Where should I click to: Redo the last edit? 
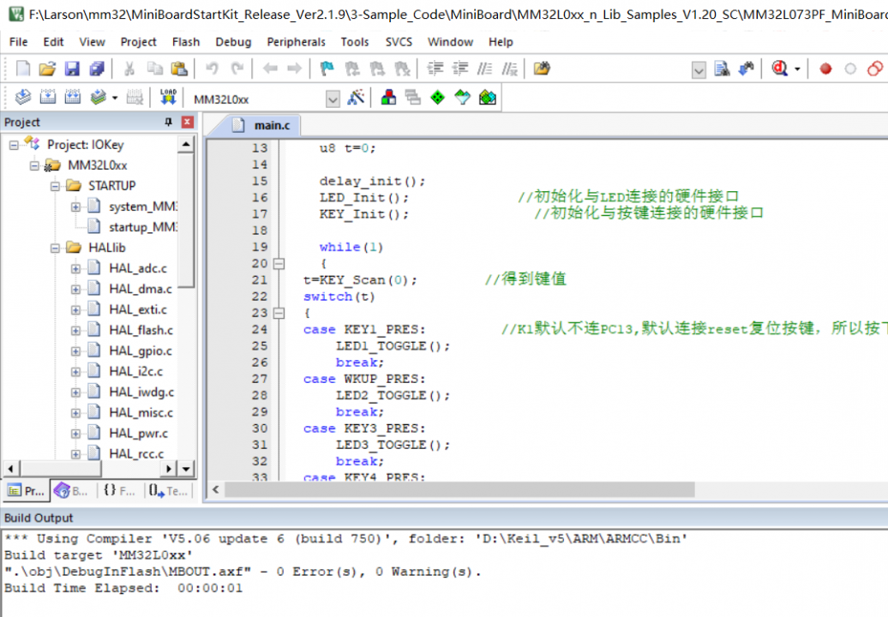click(x=237, y=69)
